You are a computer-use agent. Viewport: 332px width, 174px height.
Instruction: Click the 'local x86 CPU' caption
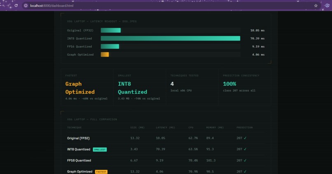[x=181, y=90]
